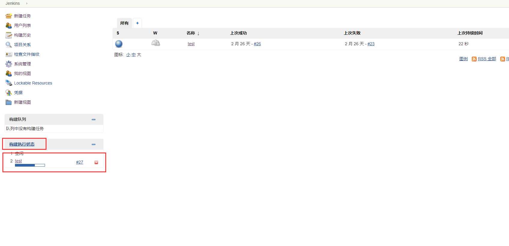Open the test job link in table
509x246 pixels.
point(191,44)
